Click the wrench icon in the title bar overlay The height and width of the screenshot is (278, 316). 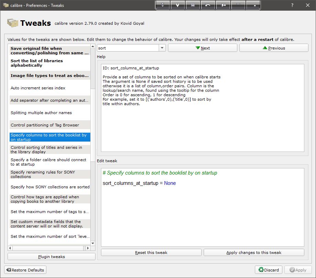(x=178, y=5)
